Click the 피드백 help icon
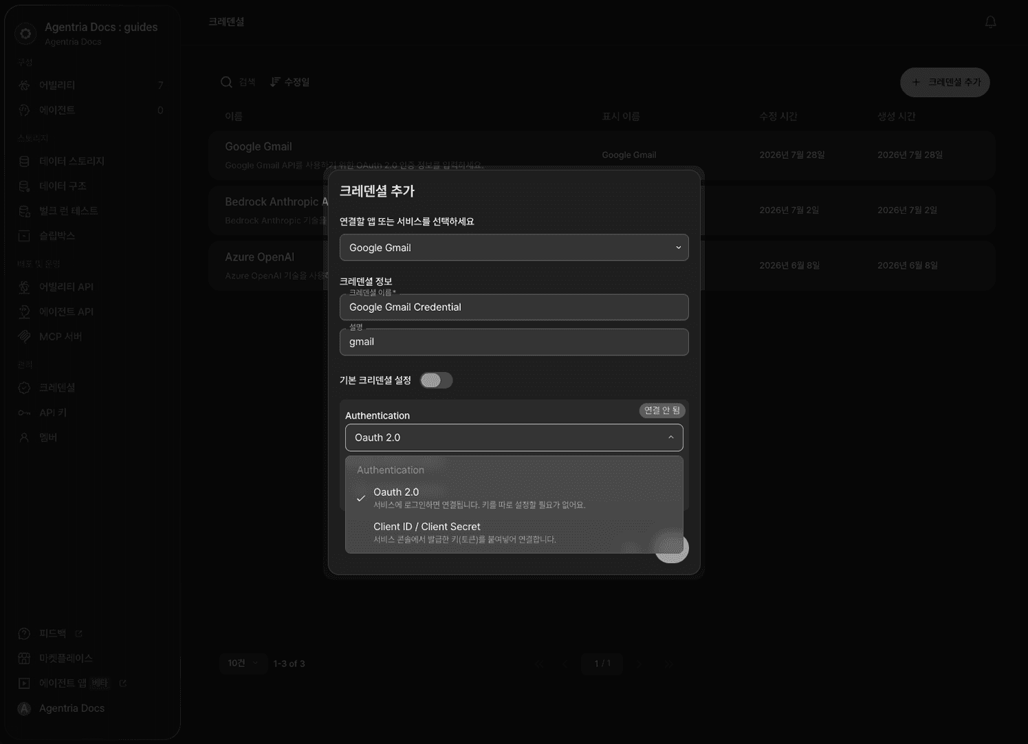 point(25,633)
